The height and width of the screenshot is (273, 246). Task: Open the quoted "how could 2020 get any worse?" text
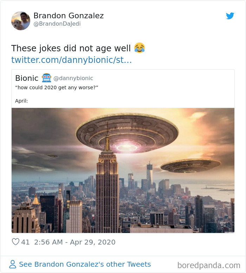(57, 87)
